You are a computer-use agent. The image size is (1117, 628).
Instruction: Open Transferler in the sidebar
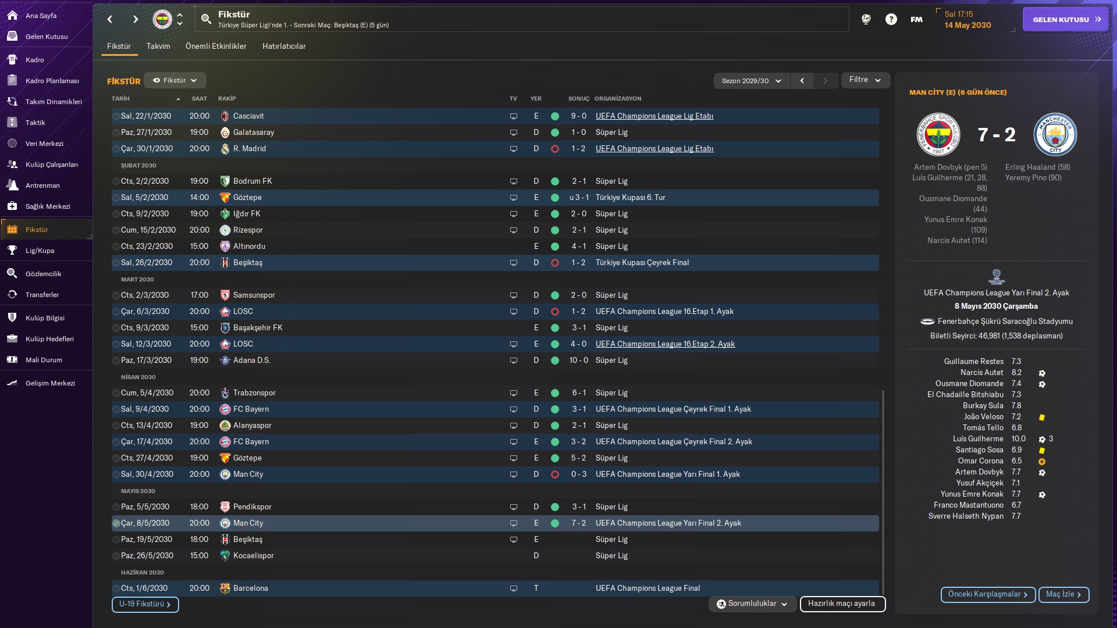(42, 295)
